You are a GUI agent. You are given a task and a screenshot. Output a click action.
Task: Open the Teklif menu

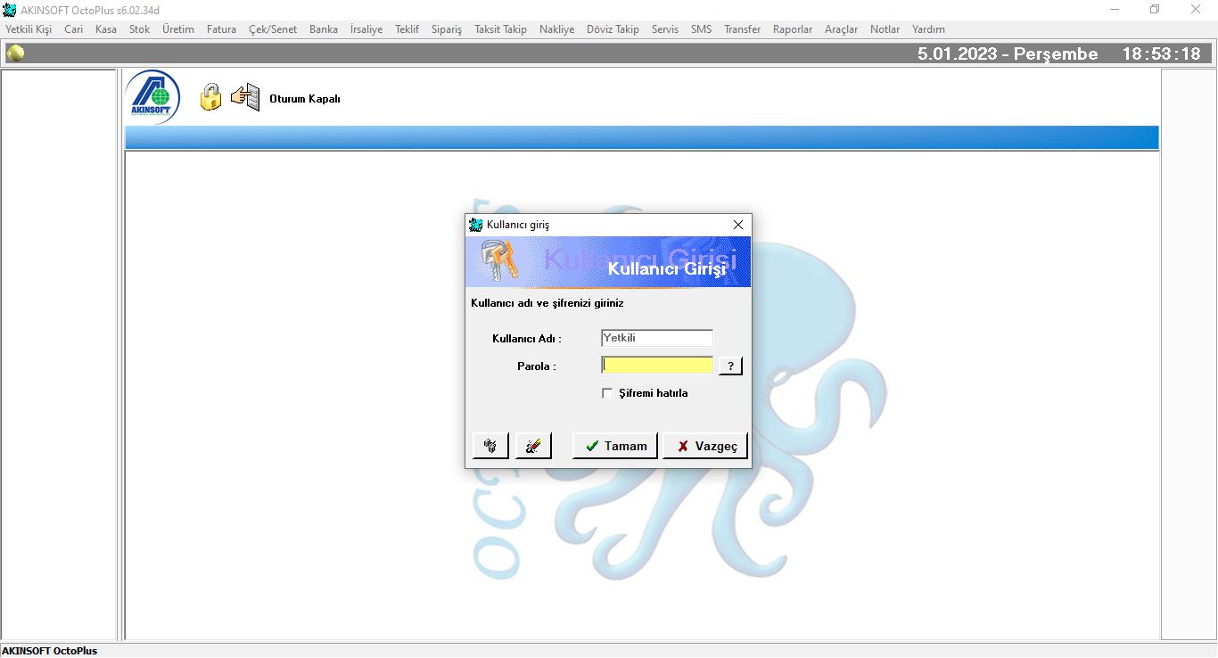(407, 29)
